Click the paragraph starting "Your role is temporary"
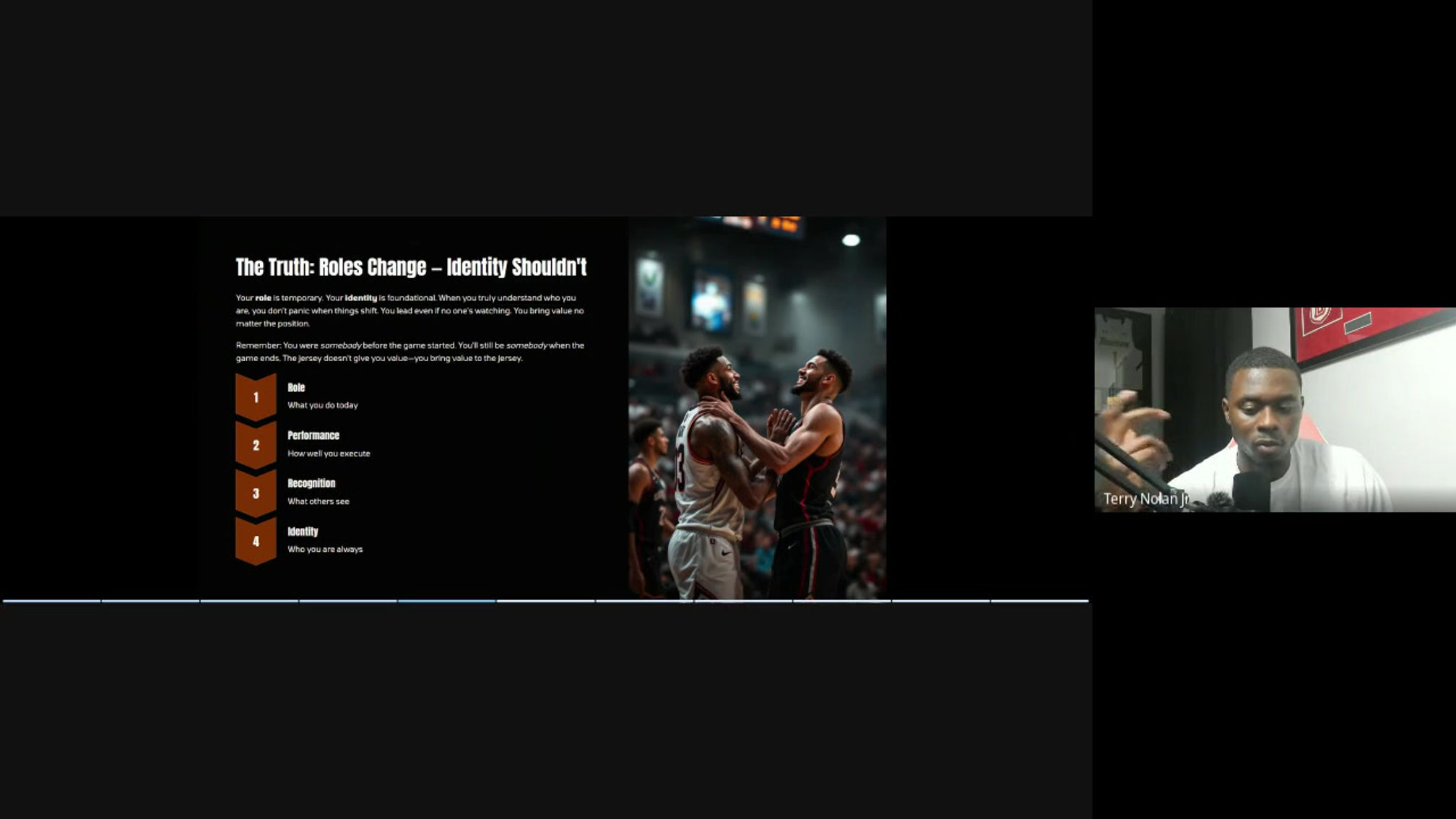The width and height of the screenshot is (1456, 819). pyautogui.click(x=410, y=311)
